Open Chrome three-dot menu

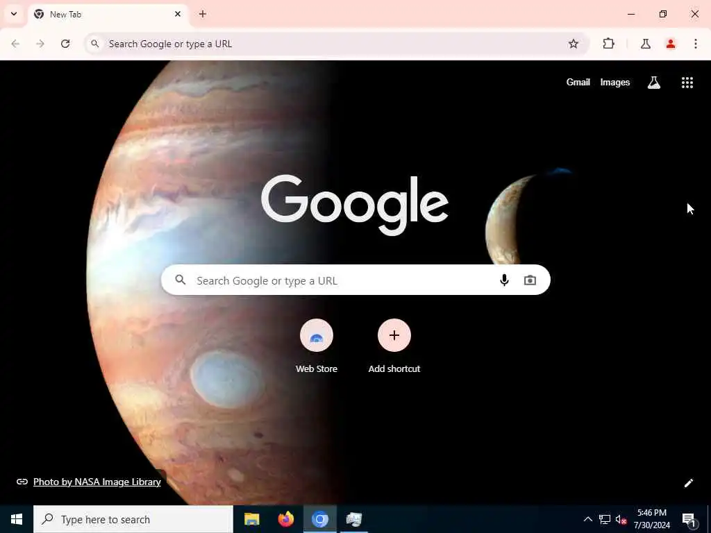tap(696, 44)
